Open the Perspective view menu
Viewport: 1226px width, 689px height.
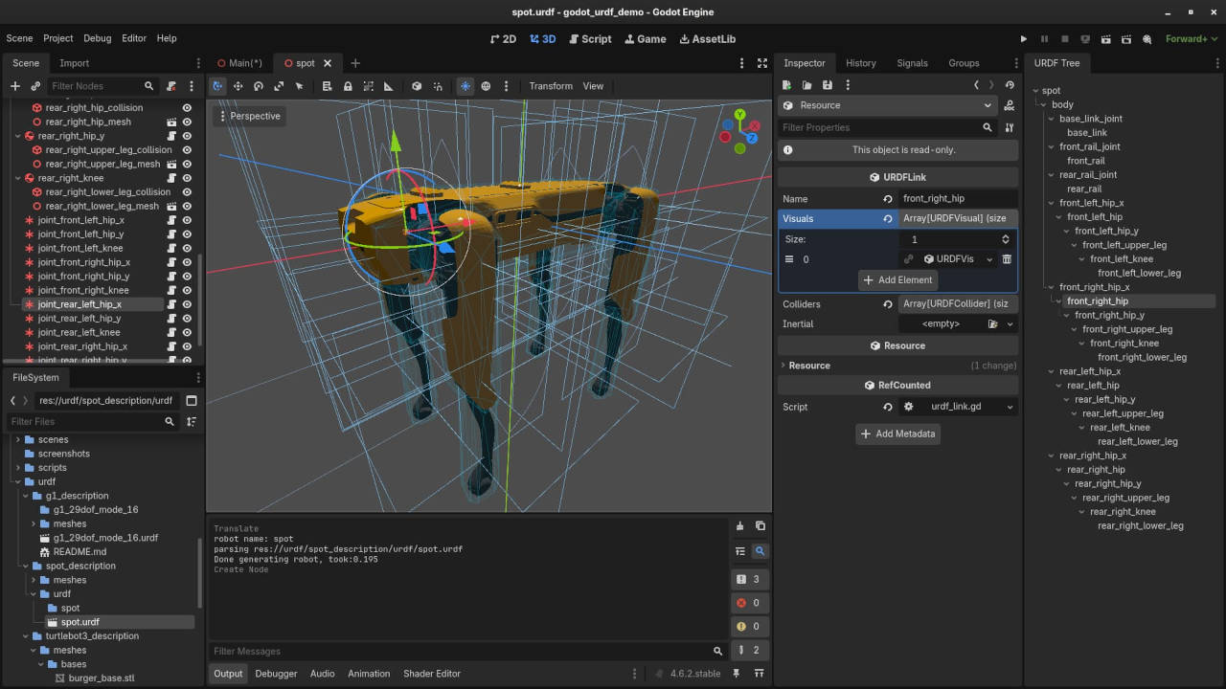point(249,116)
